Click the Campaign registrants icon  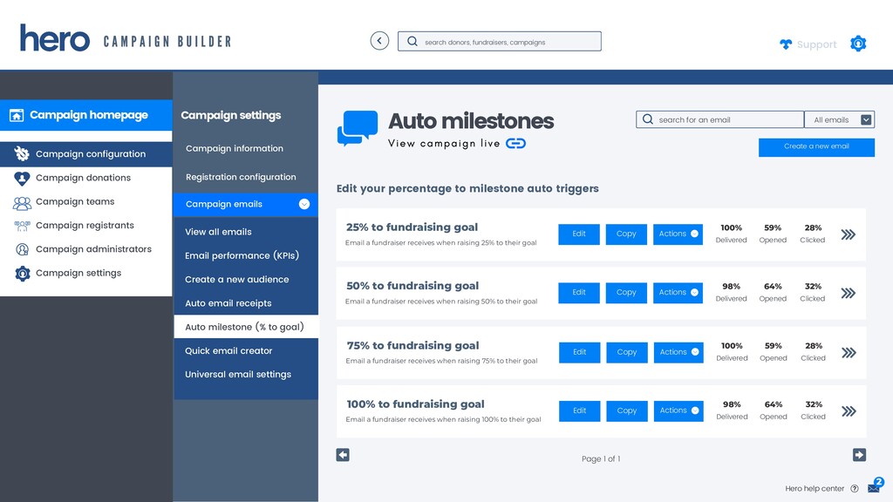22,226
